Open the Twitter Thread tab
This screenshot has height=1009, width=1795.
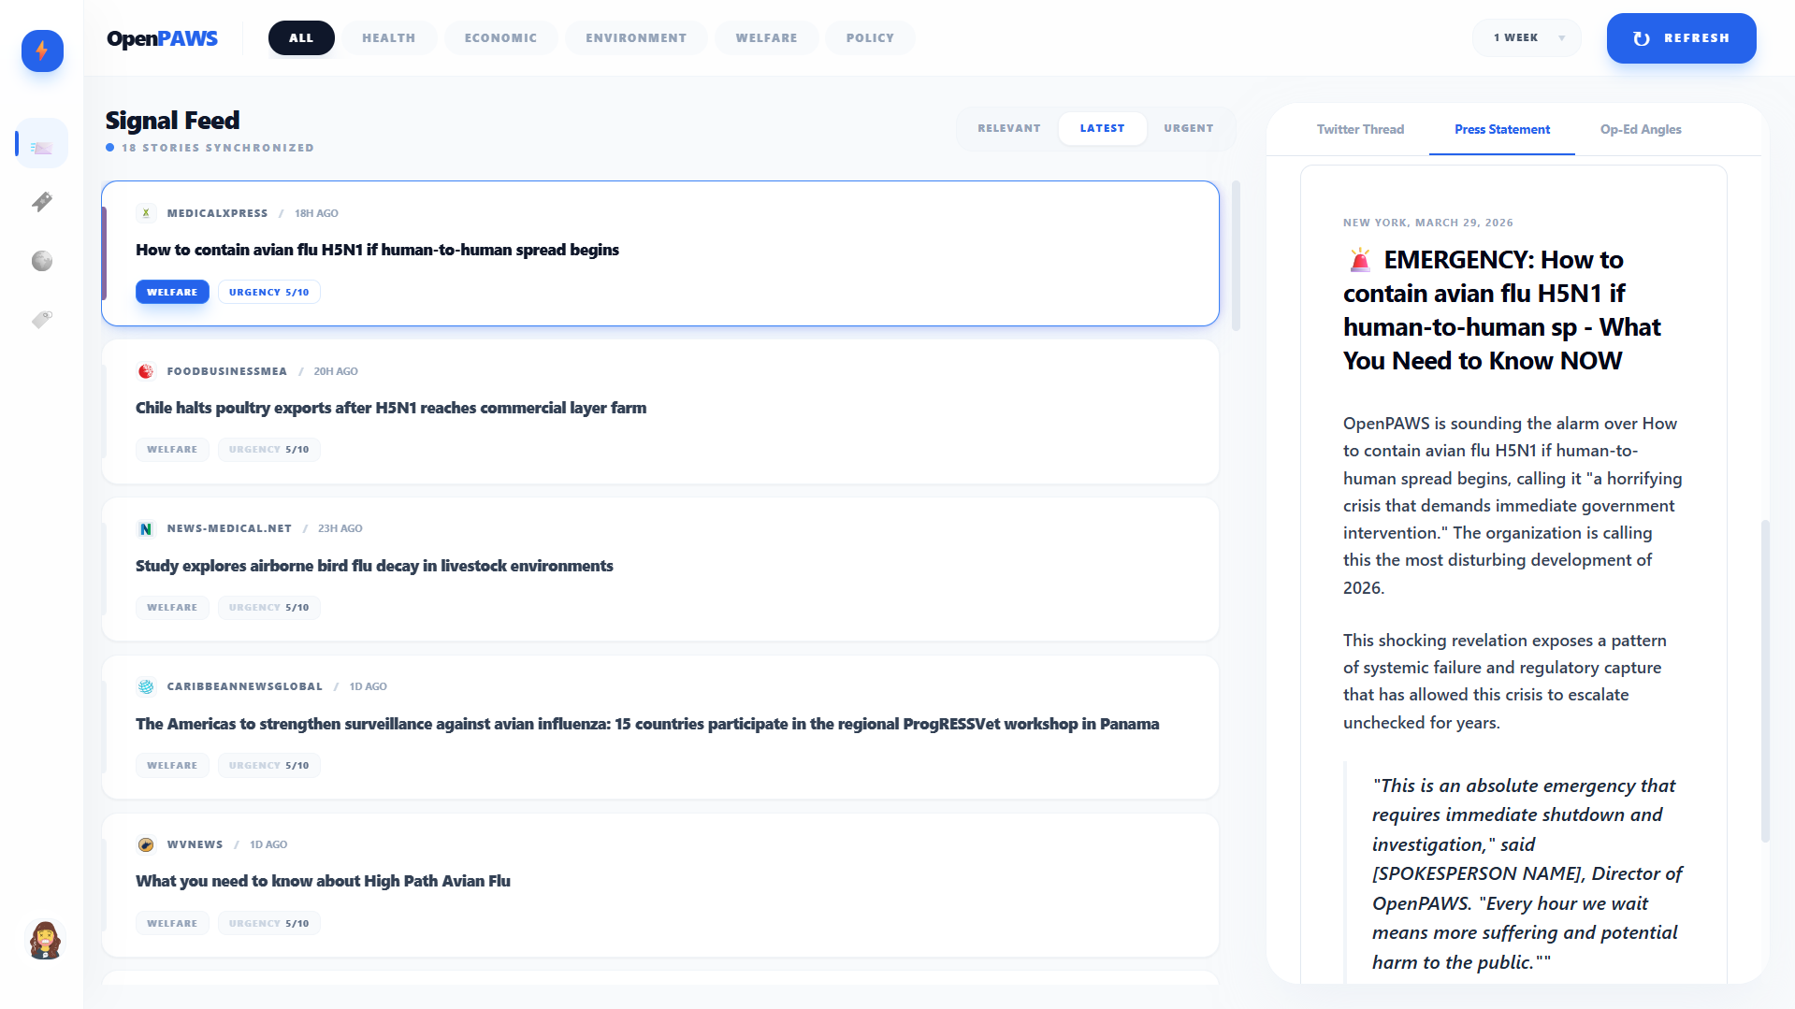1360,130
